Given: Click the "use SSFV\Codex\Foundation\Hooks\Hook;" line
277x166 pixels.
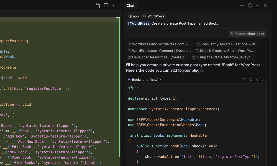Looking at the screenshot, I should 167,125.
